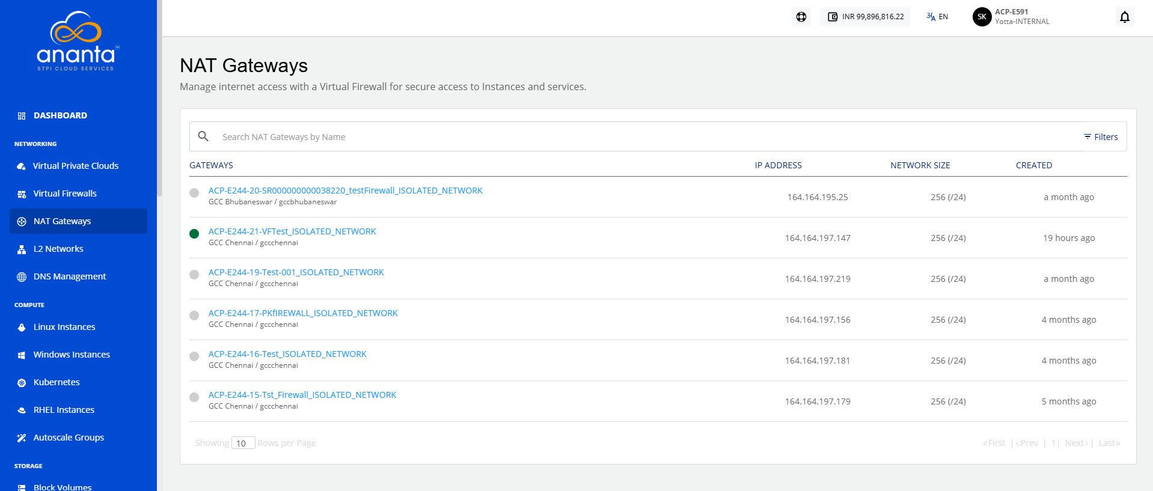Click the L2 Networks icon
This screenshot has height=491, width=1153.
pyautogui.click(x=22, y=249)
